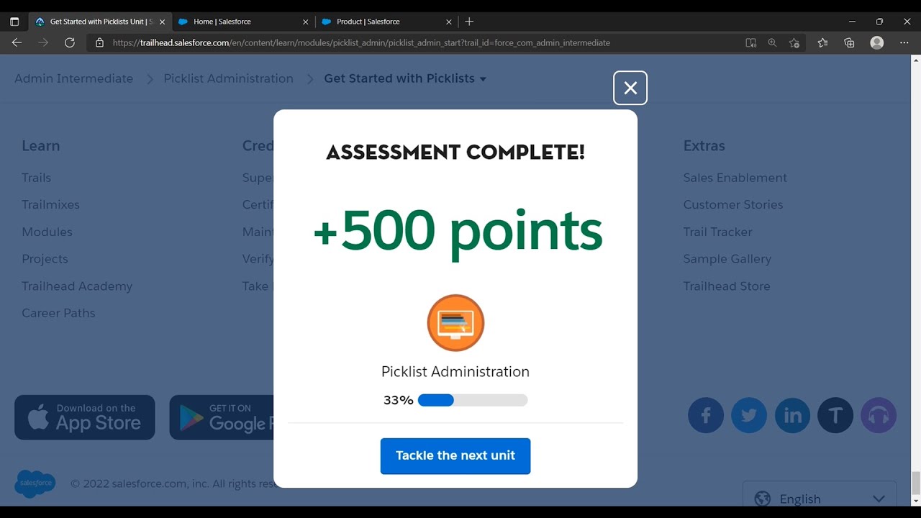
Task: Open a new browser tab
Action: click(x=469, y=22)
